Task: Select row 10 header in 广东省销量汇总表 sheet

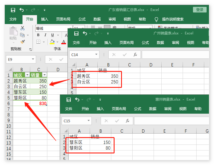Action: 9,126
